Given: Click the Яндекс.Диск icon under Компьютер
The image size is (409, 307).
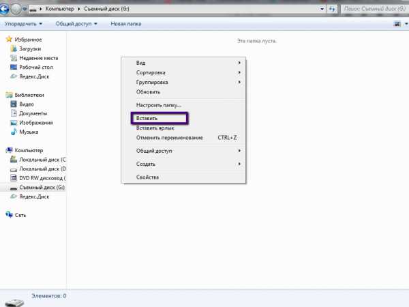Looking at the screenshot, I should pyautogui.click(x=14, y=196).
